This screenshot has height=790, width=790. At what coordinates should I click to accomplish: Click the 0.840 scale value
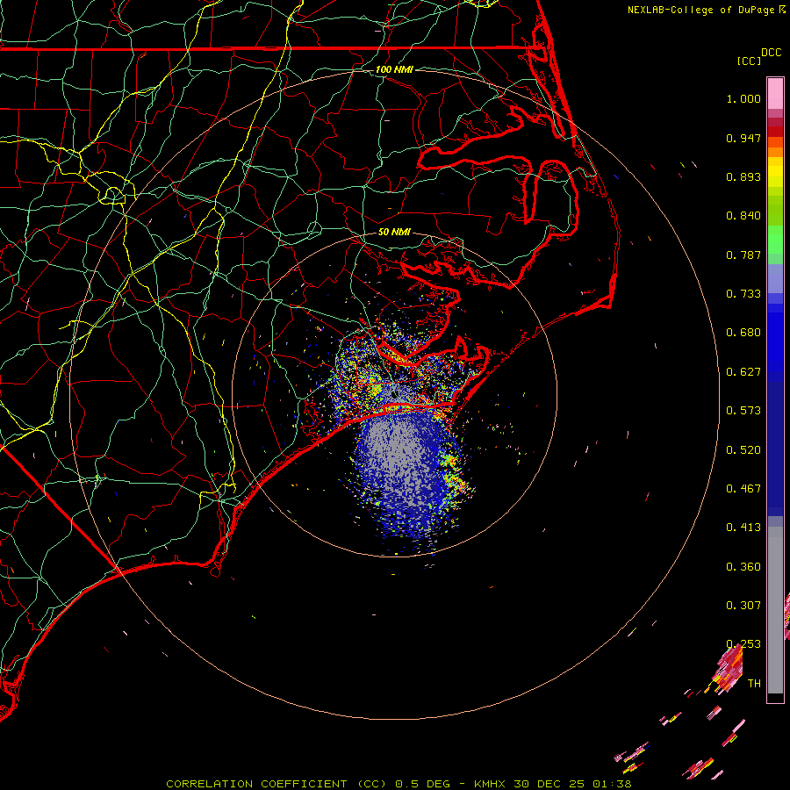tap(743, 216)
